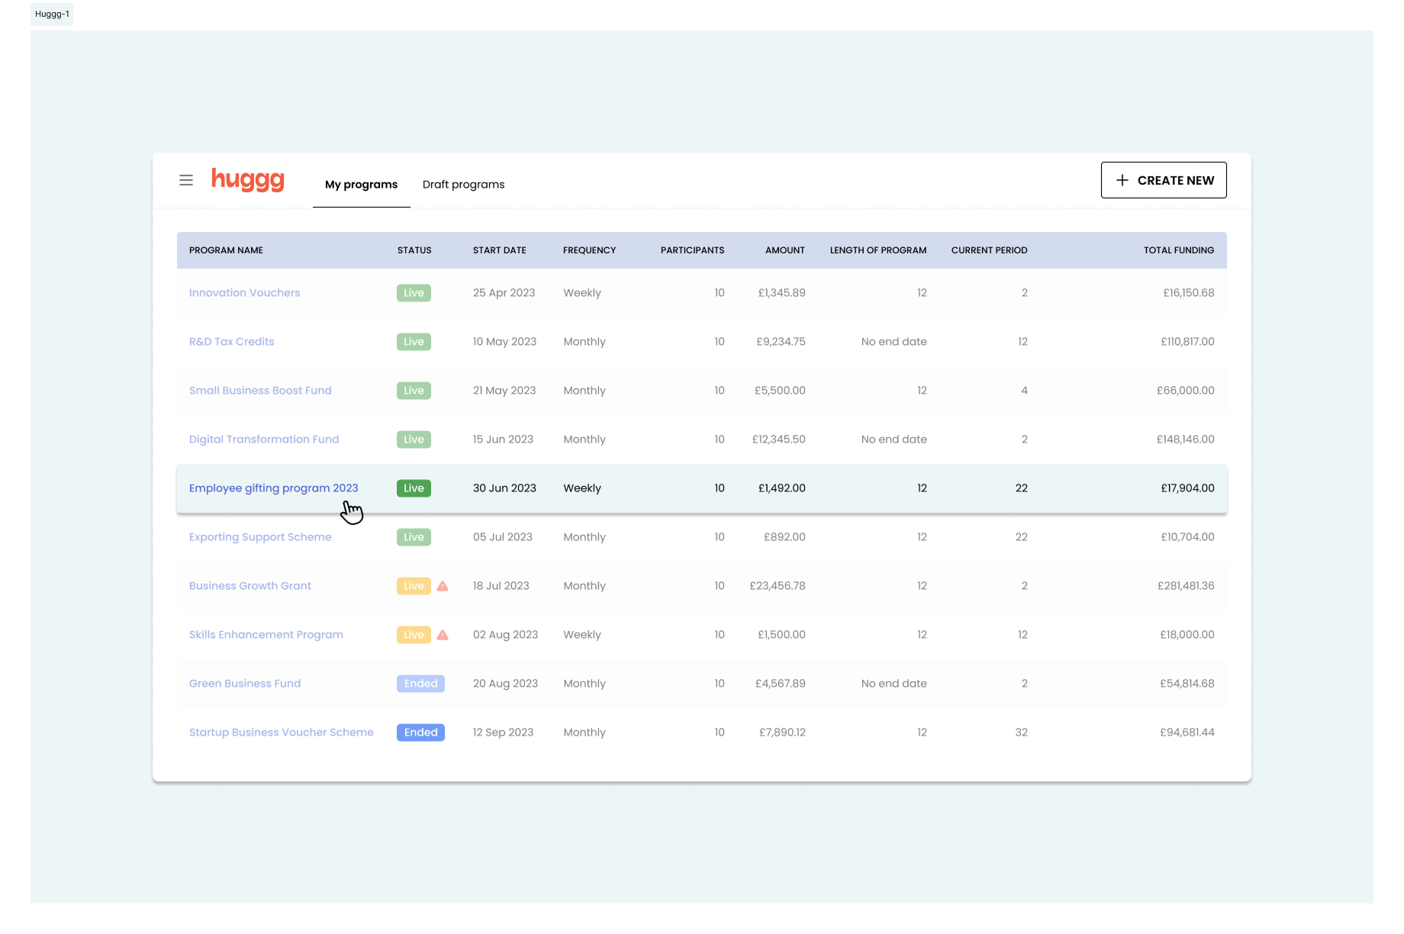Click AMOUNT column header
1404x934 pixels.
pyautogui.click(x=785, y=250)
